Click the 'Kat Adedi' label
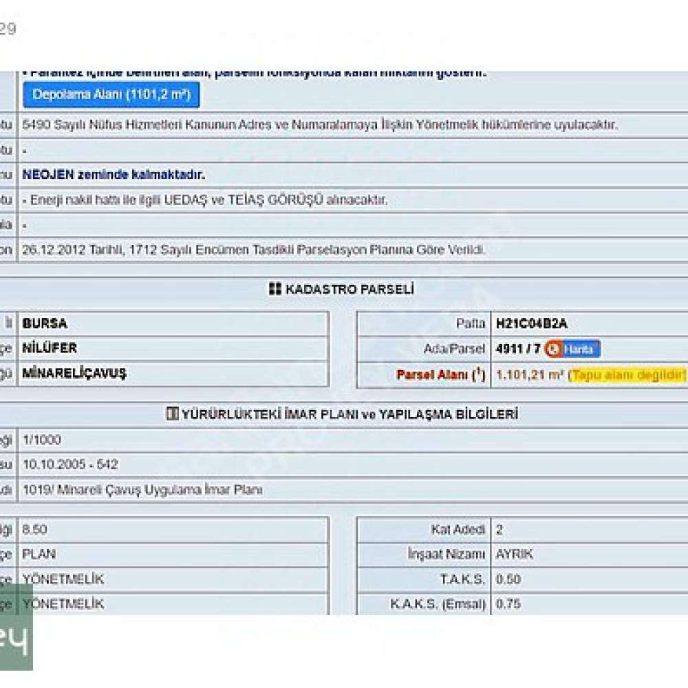 pos(458,530)
